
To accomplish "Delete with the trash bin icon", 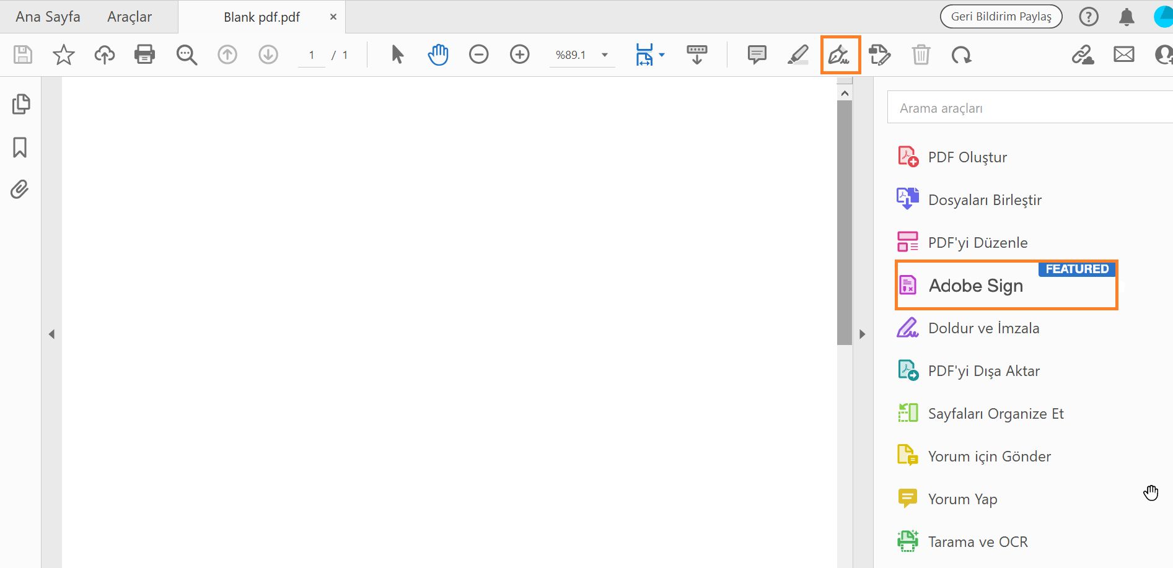I will (x=921, y=55).
